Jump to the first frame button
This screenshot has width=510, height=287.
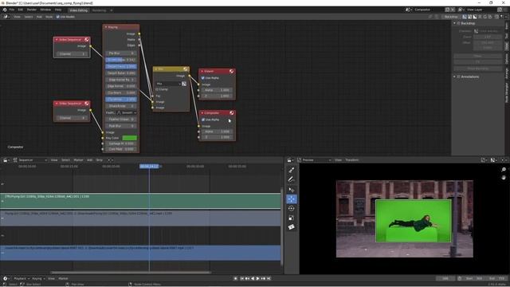click(242, 278)
